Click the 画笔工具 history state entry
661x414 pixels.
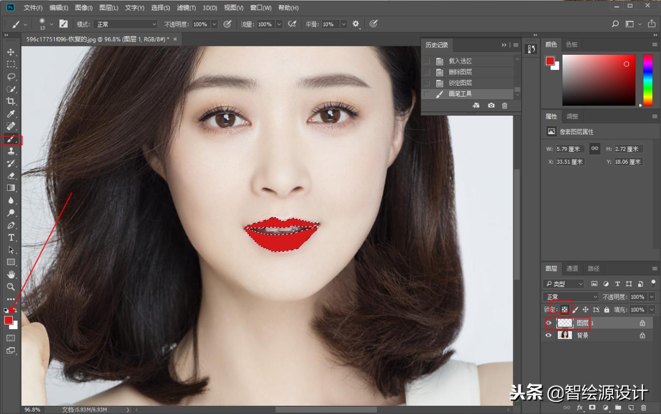(x=460, y=93)
